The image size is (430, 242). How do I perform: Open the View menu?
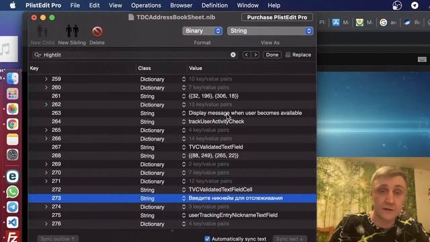(x=115, y=5)
